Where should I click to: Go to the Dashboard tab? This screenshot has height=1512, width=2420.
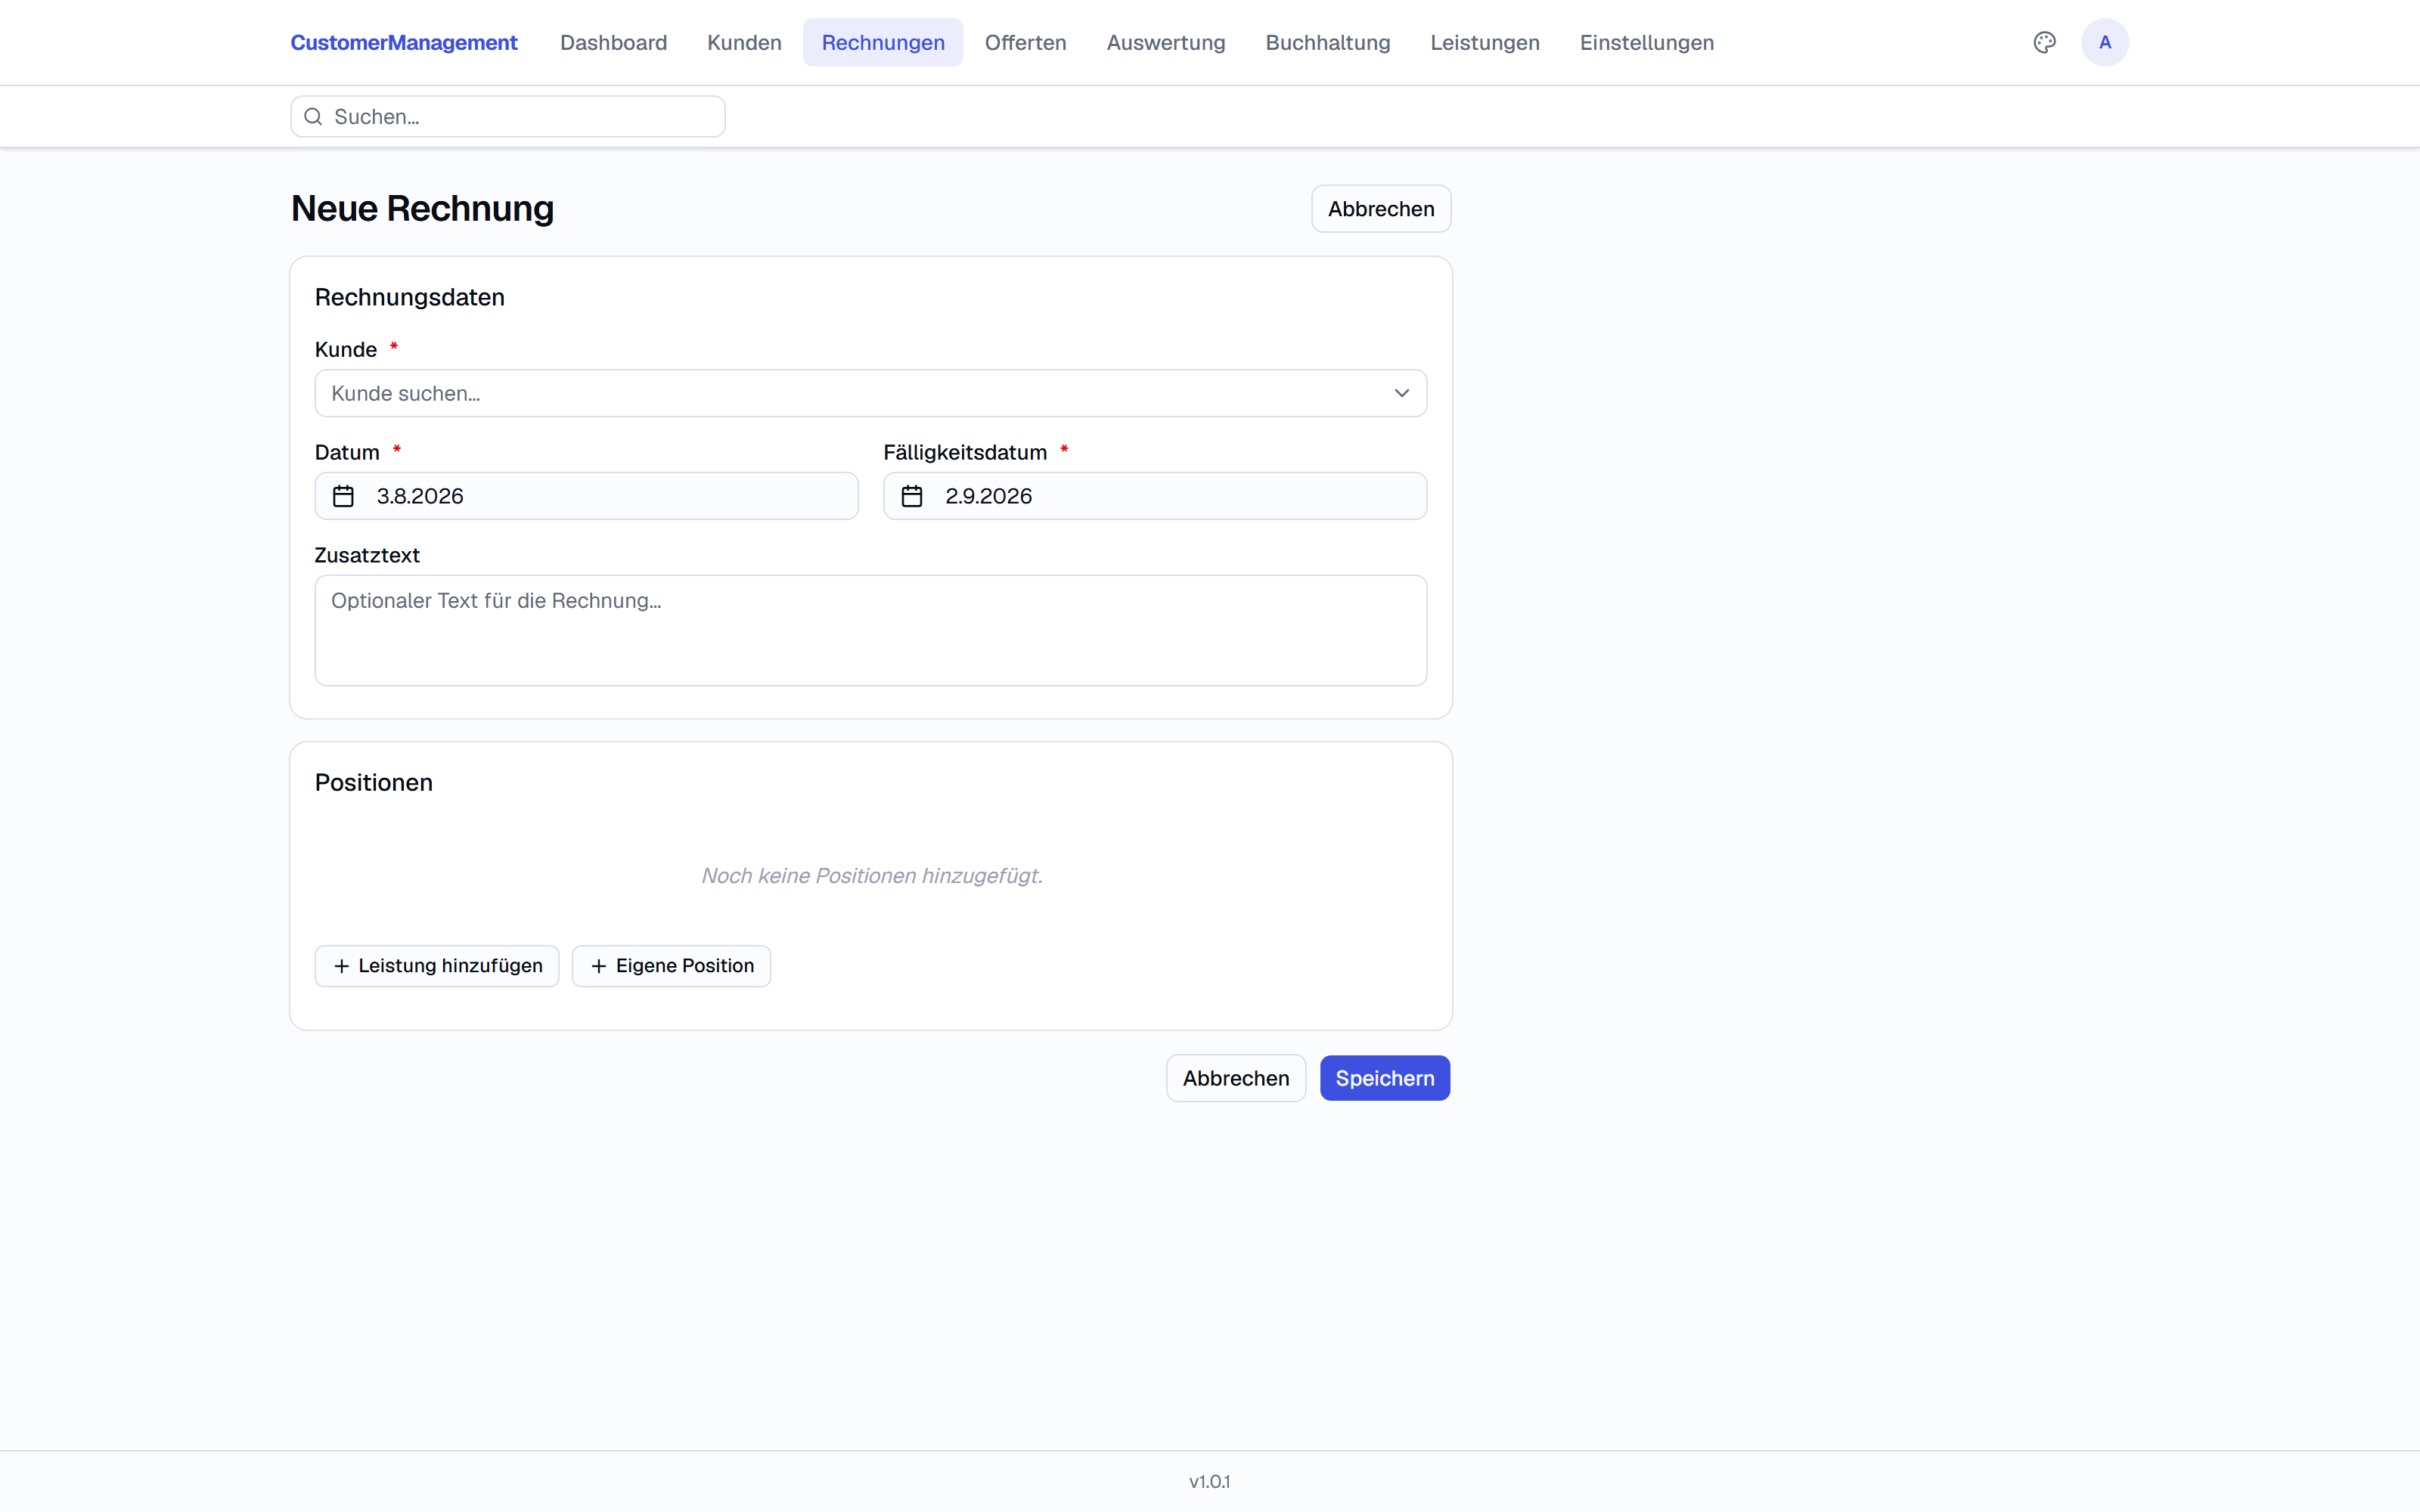(x=613, y=42)
